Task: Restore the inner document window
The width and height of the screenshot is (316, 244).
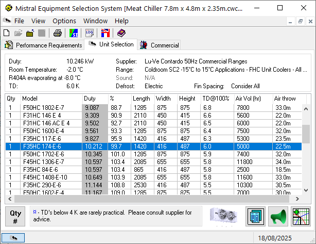Action: (300, 21)
